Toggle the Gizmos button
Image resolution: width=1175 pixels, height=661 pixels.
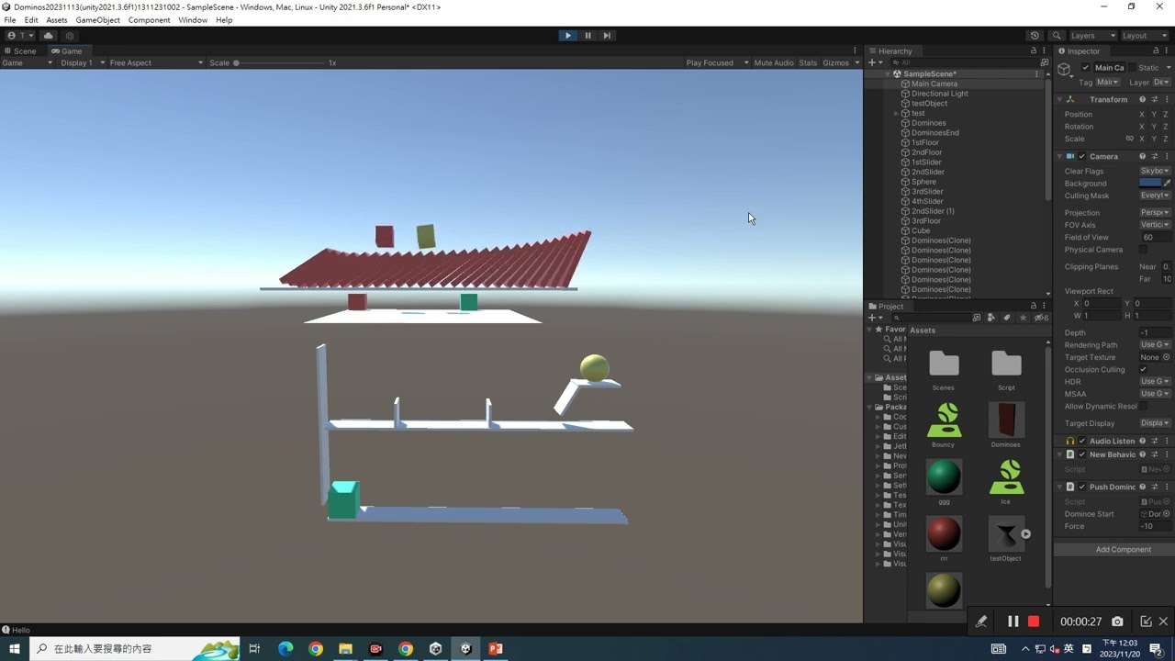836,63
